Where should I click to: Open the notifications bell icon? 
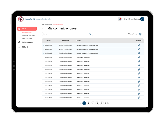pos(120,19)
